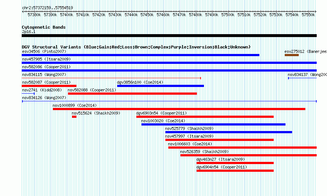Click the nsv2741 (Kidd2008) label text

[x=42, y=90]
